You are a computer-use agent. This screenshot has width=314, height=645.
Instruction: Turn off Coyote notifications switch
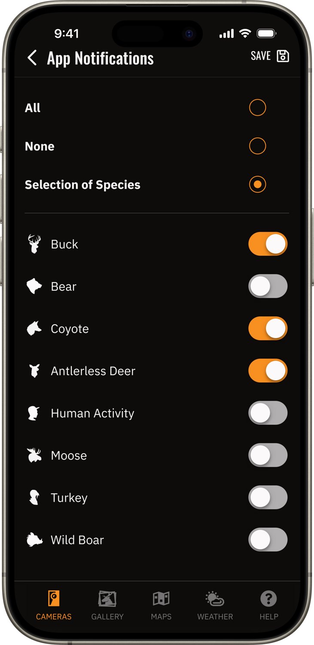tap(268, 329)
